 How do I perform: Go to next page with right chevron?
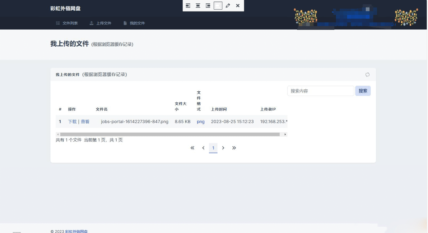tap(223, 148)
